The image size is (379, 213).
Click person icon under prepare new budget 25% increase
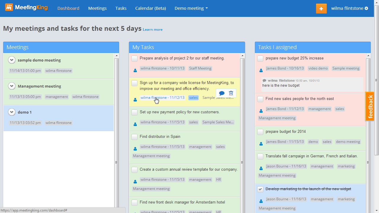tap(261, 70)
